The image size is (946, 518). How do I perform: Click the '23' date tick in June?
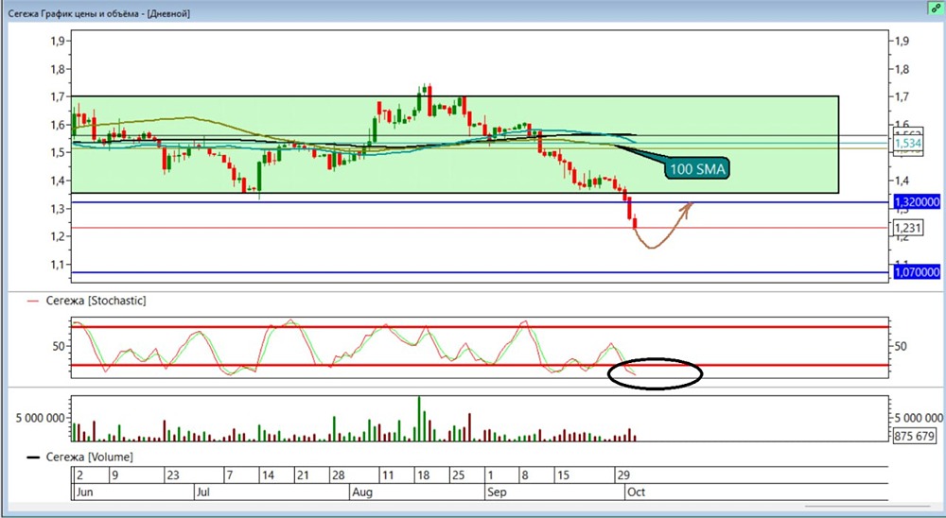click(x=173, y=475)
